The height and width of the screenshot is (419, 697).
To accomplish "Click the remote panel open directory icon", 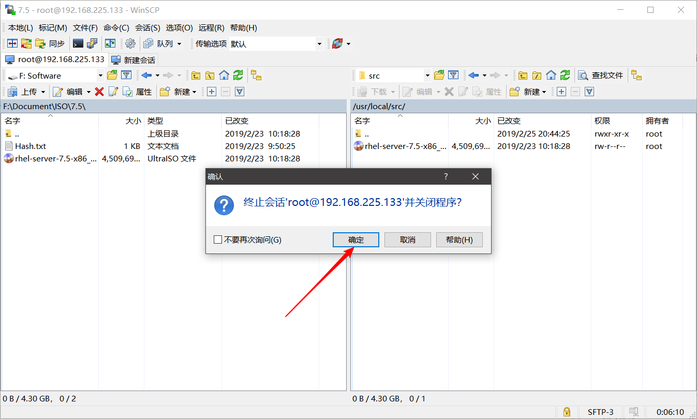I will point(439,76).
